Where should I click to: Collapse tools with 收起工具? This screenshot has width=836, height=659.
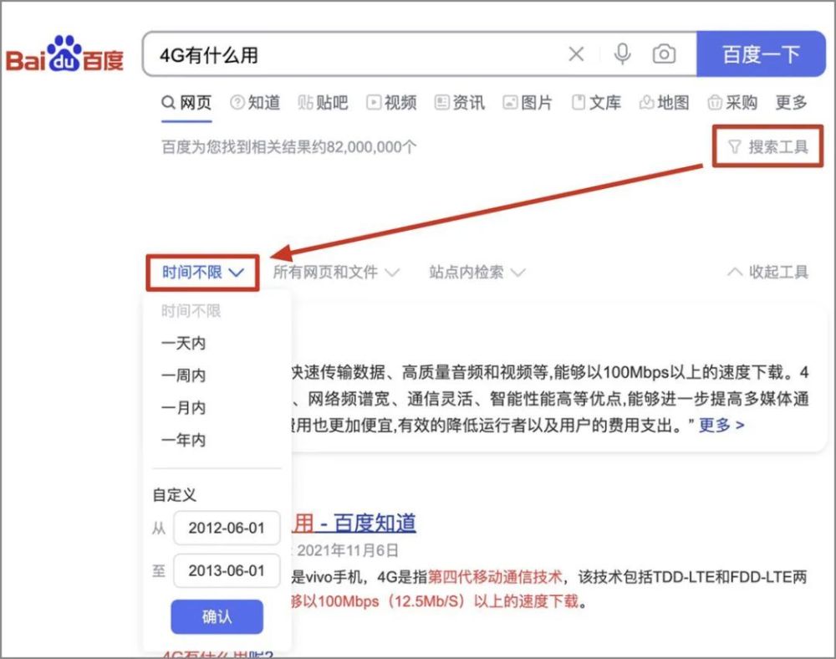767,272
